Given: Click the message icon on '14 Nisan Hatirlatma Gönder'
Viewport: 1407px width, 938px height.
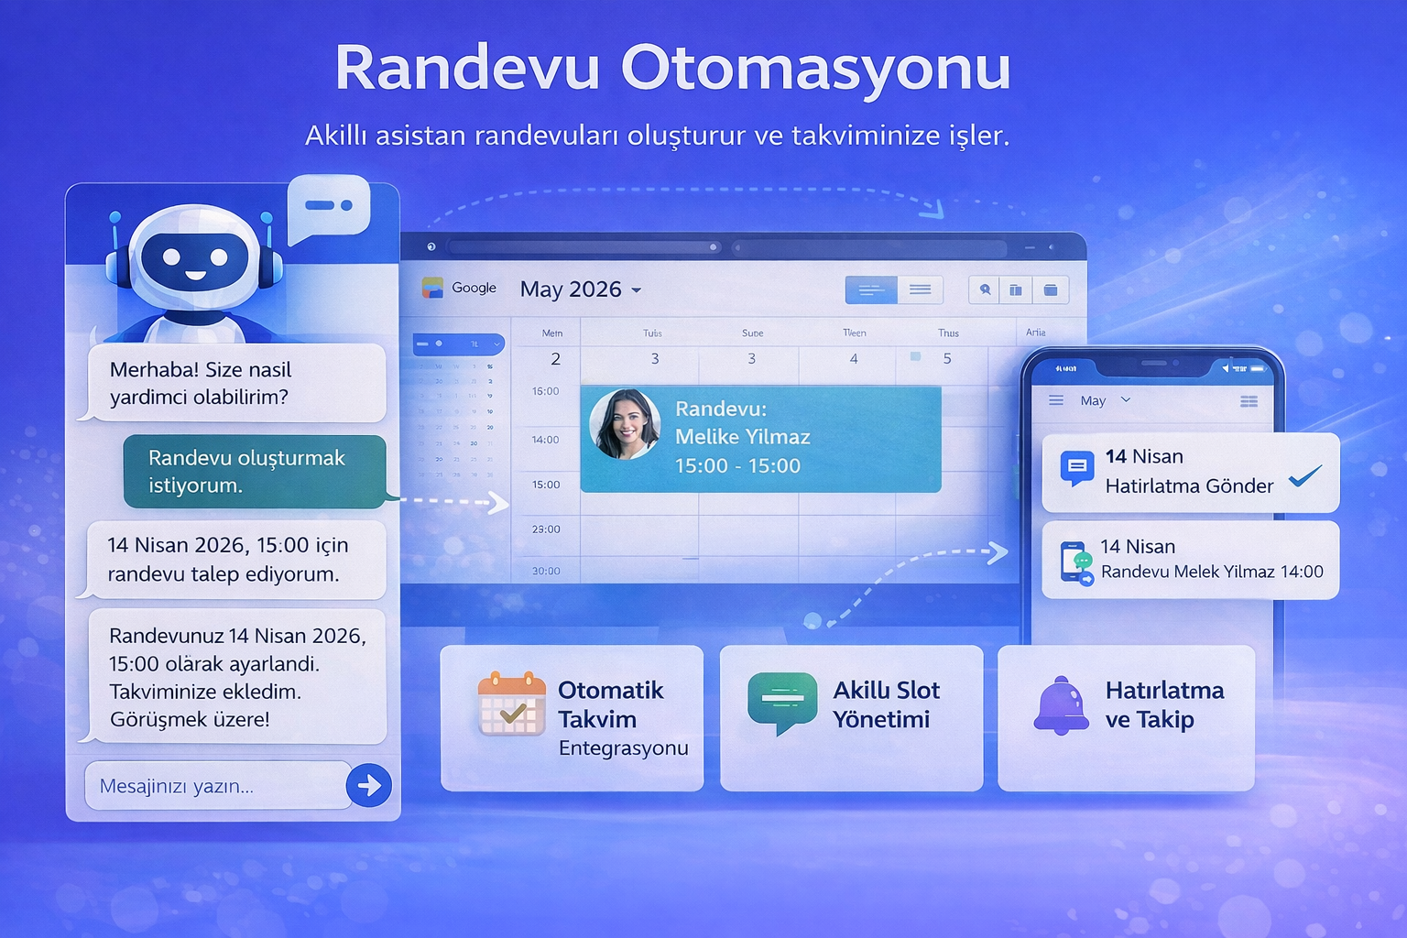Looking at the screenshot, I should (x=1076, y=468).
